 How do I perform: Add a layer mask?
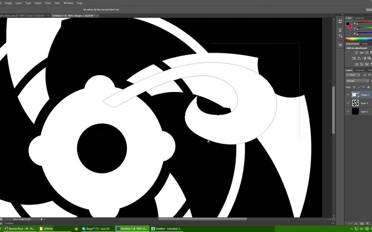click(362, 223)
